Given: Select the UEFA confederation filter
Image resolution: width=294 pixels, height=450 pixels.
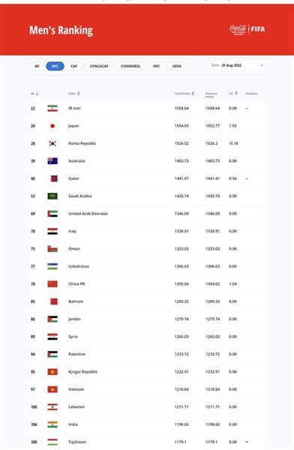Looking at the screenshot, I should [177, 66].
